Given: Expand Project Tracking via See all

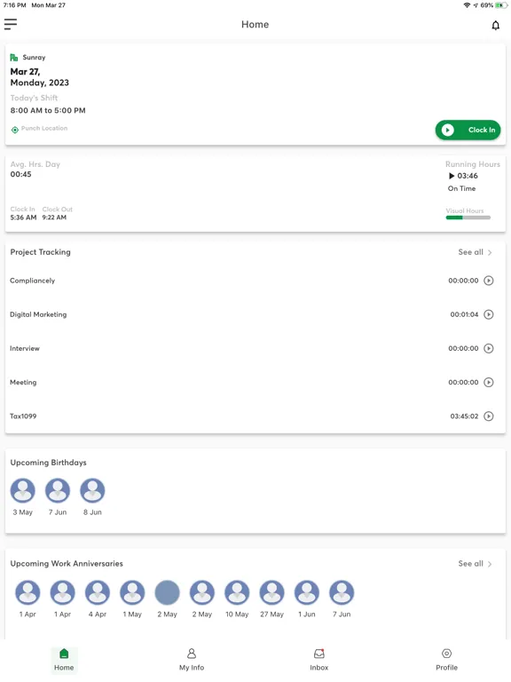Looking at the screenshot, I should click(475, 252).
